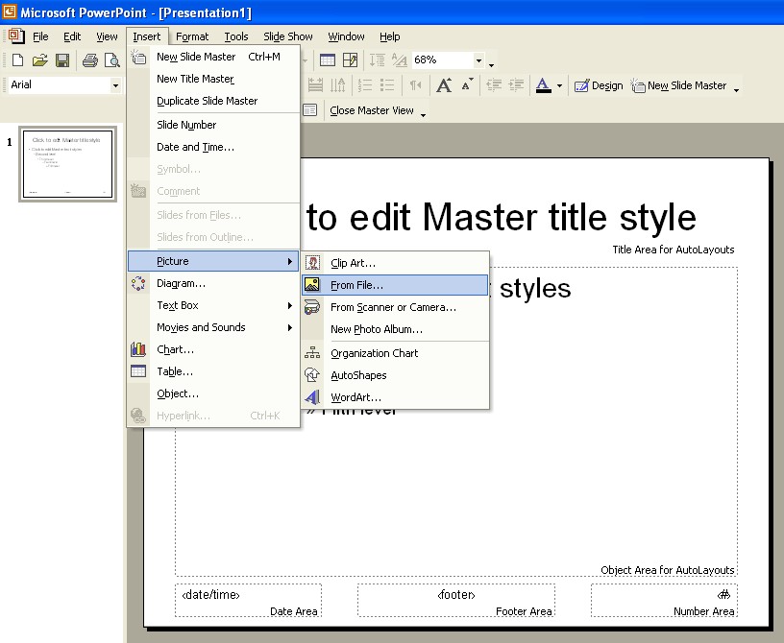Click the Design toolbar button

point(599,85)
